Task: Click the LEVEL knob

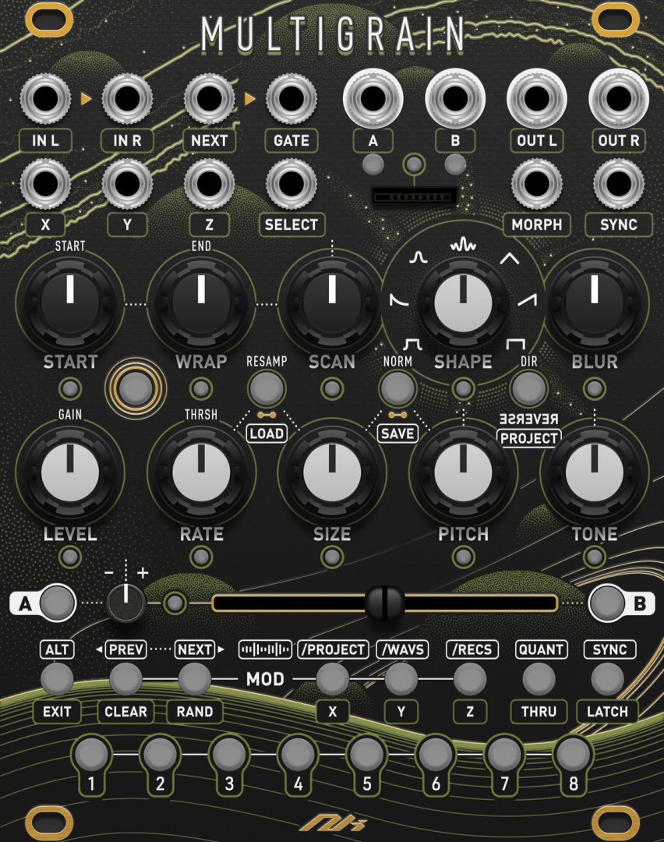Action: point(70,472)
